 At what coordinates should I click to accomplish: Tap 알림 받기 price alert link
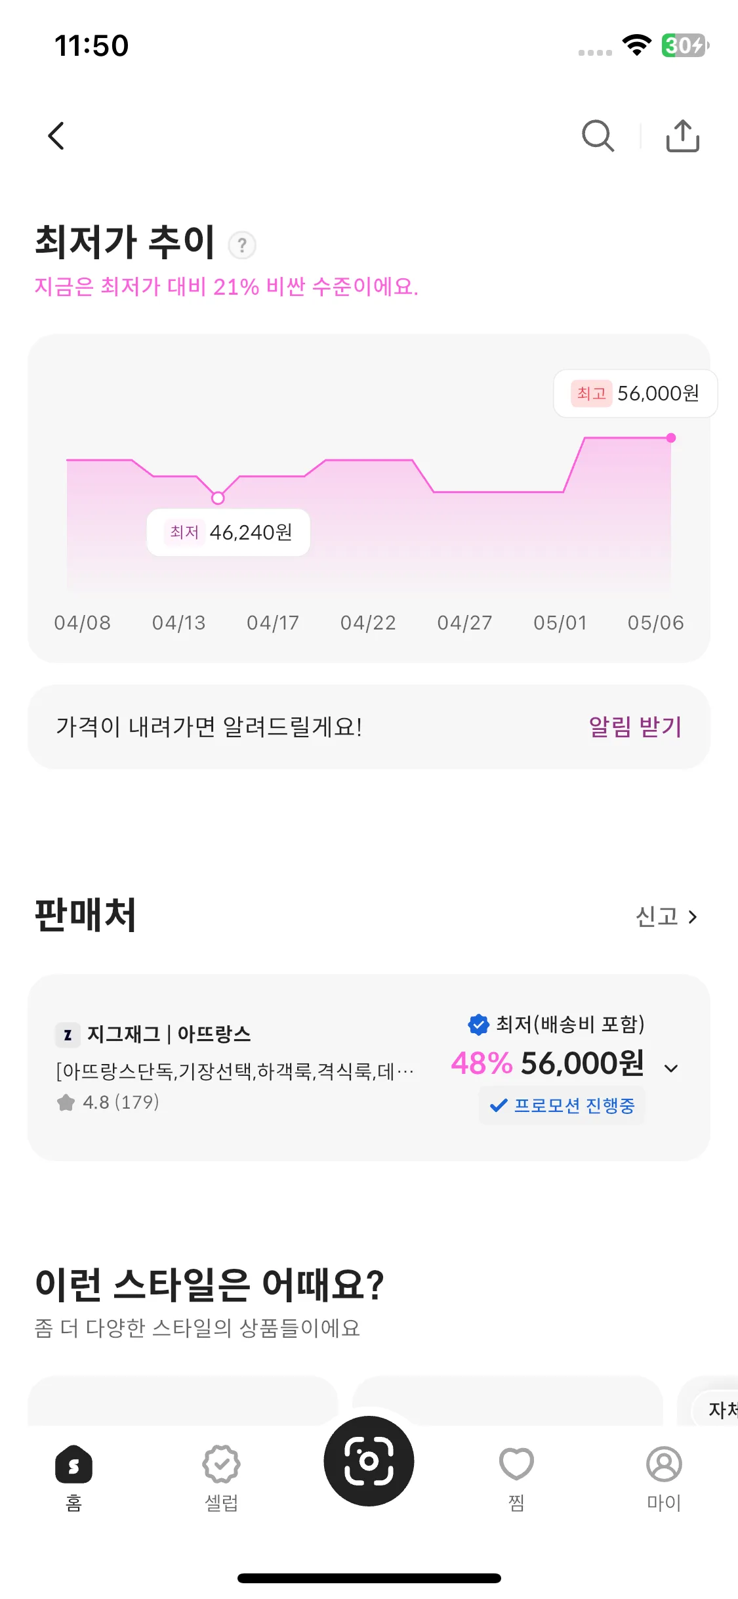tap(635, 727)
